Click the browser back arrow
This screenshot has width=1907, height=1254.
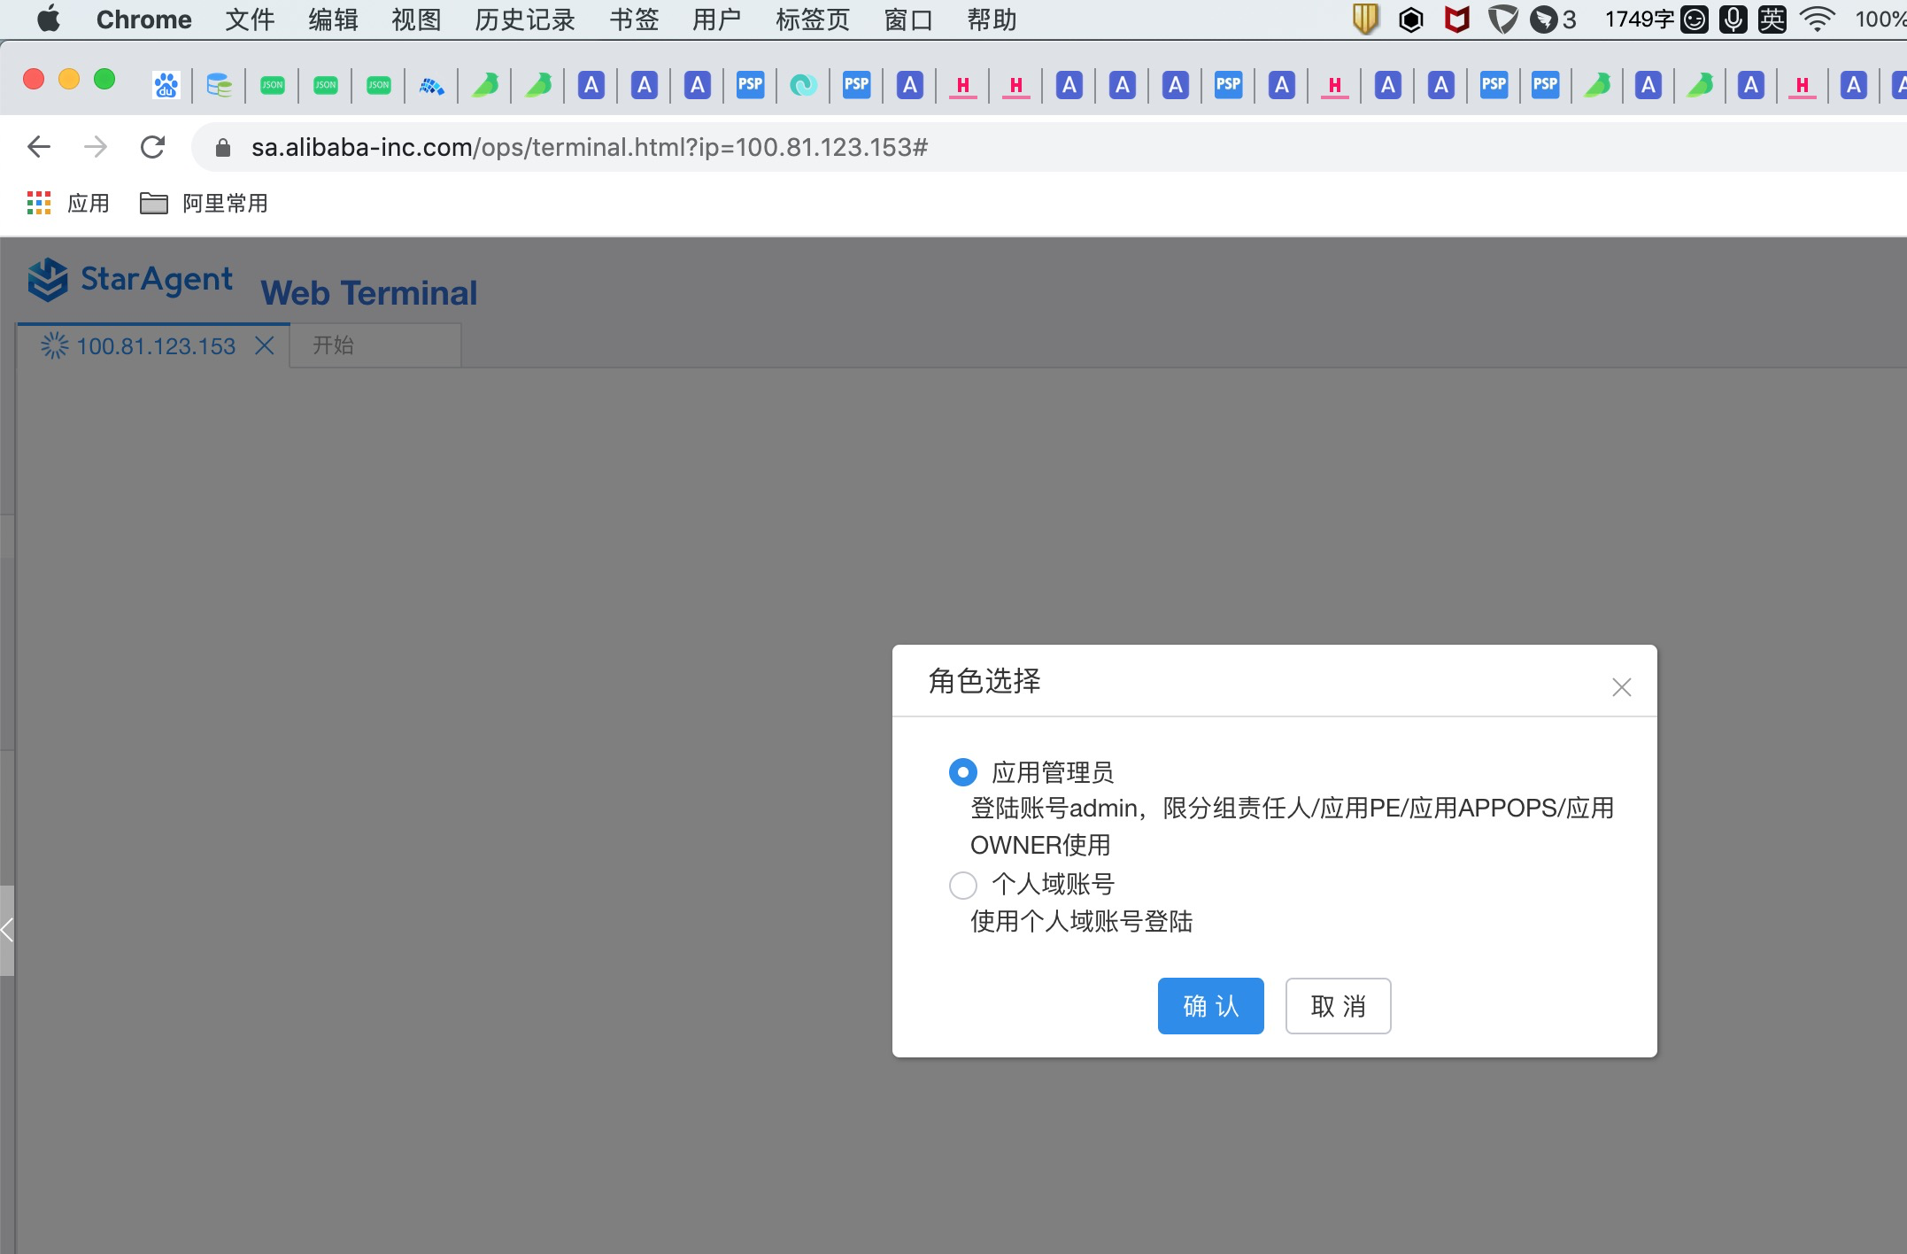[39, 147]
